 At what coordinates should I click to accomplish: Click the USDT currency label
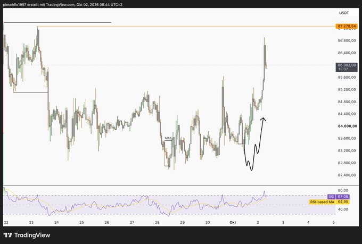(344, 13)
